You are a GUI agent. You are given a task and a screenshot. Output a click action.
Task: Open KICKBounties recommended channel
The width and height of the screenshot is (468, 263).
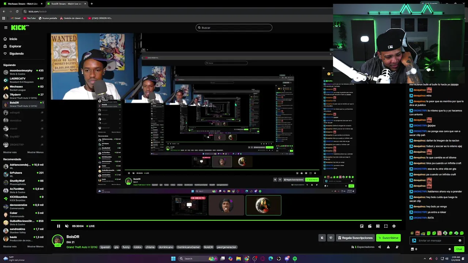coord(23,198)
